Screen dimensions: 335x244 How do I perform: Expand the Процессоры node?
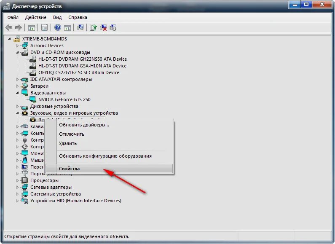[x=17, y=180]
